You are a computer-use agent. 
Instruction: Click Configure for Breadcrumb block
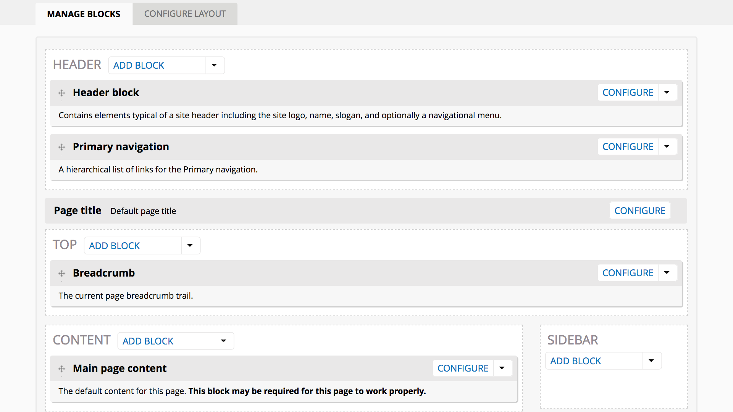628,273
